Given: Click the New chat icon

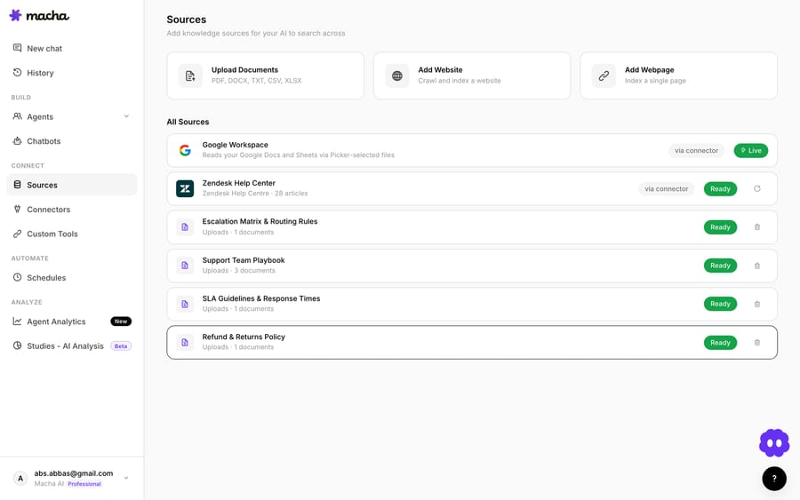Looking at the screenshot, I should [18, 48].
